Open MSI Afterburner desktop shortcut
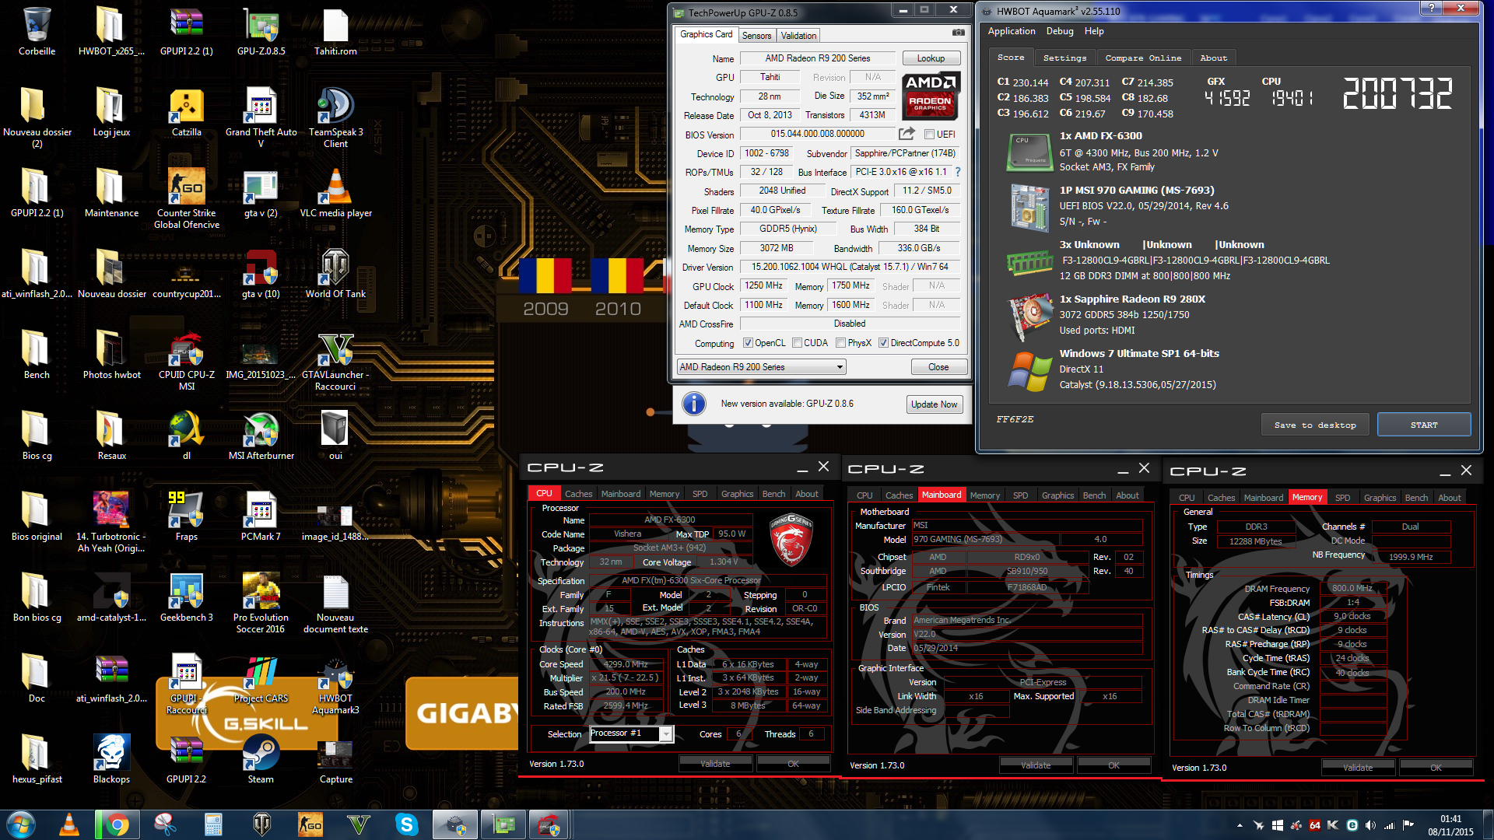This screenshot has width=1494, height=840. [x=261, y=436]
